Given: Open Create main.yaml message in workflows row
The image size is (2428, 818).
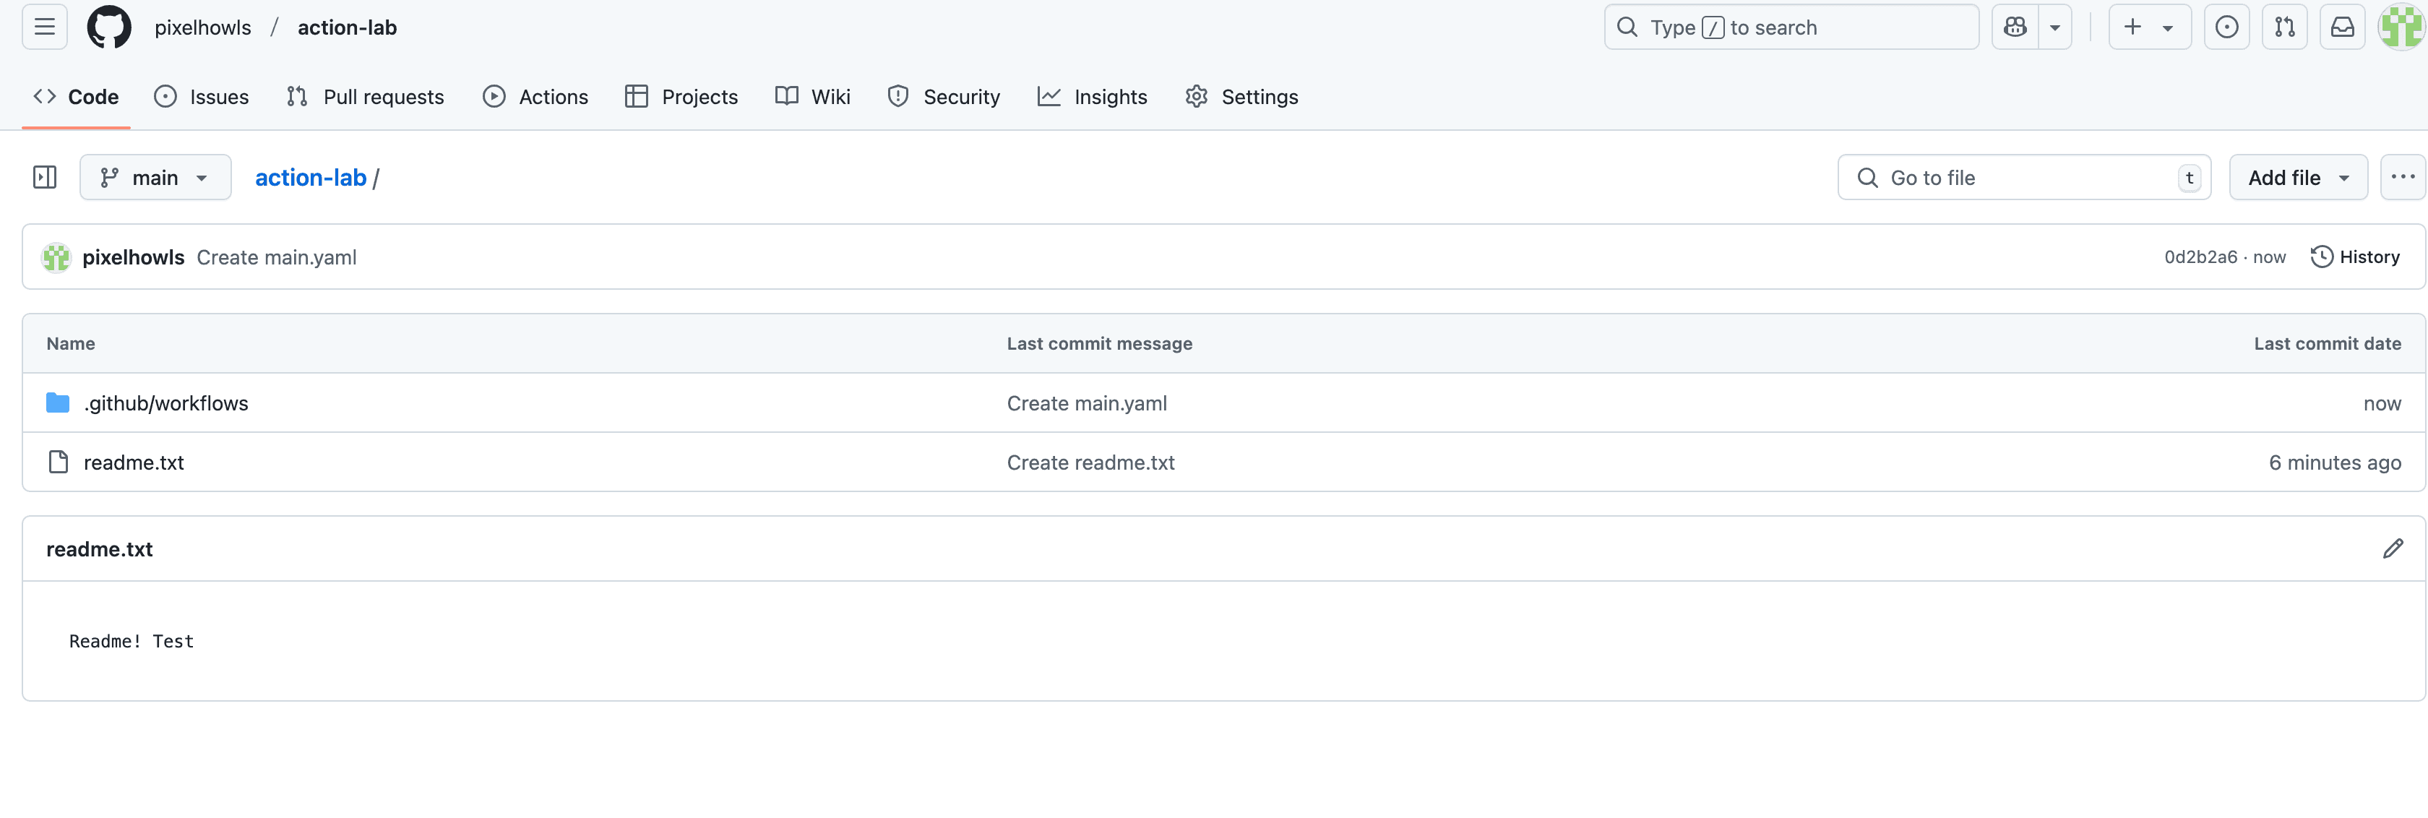Looking at the screenshot, I should [1087, 403].
